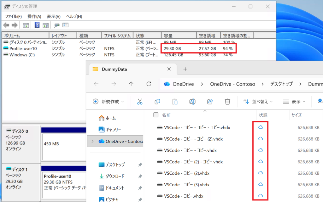Open the 操作(A) menu in Disk Management
Viewport: 323px width, 202px height.
(34, 16)
